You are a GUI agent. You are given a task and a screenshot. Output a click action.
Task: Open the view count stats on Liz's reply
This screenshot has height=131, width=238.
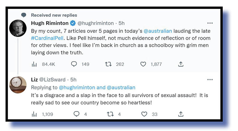(x=34, y=114)
